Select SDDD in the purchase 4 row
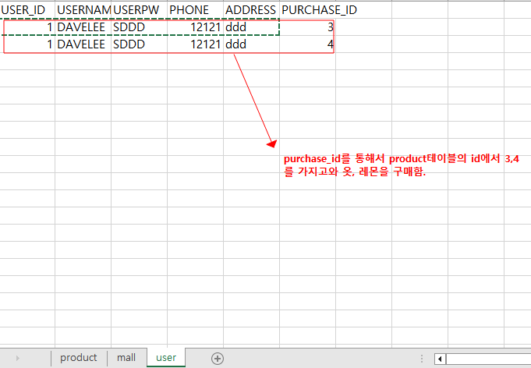531x368 pixels. point(140,44)
